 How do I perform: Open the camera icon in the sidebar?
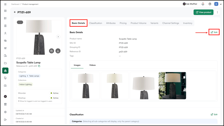click(5, 85)
